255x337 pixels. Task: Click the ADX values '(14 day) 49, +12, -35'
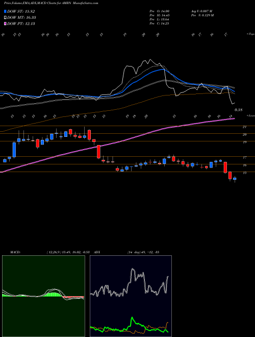click(143, 252)
